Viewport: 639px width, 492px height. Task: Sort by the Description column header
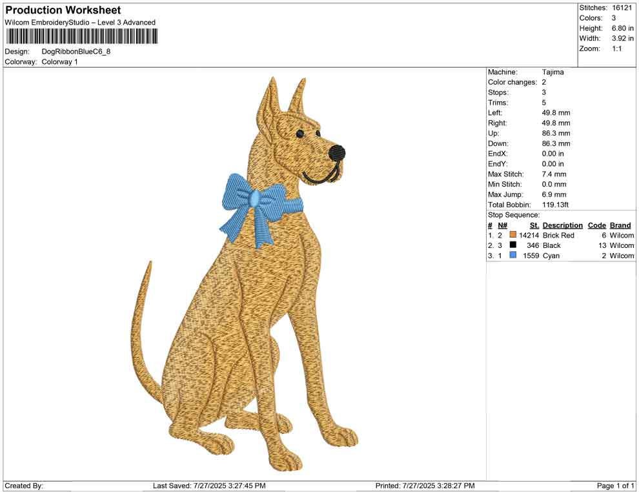coord(562,225)
